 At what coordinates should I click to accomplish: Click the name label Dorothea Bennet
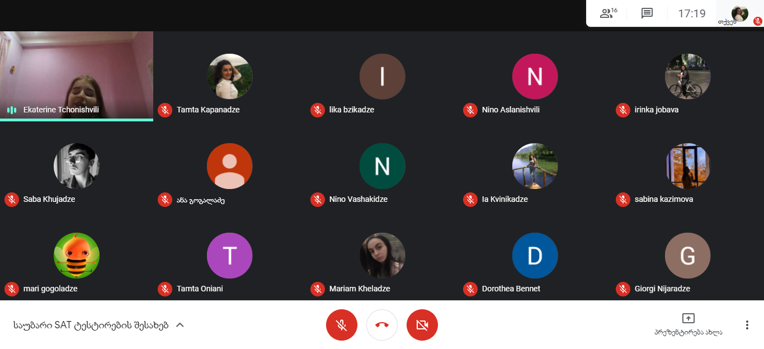coord(511,289)
